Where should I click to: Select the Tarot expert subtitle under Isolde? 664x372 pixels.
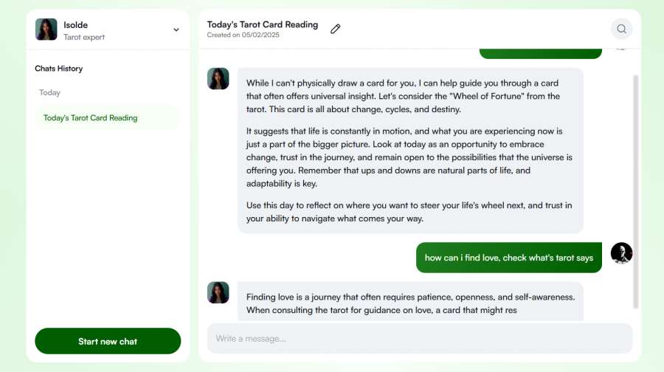point(84,37)
